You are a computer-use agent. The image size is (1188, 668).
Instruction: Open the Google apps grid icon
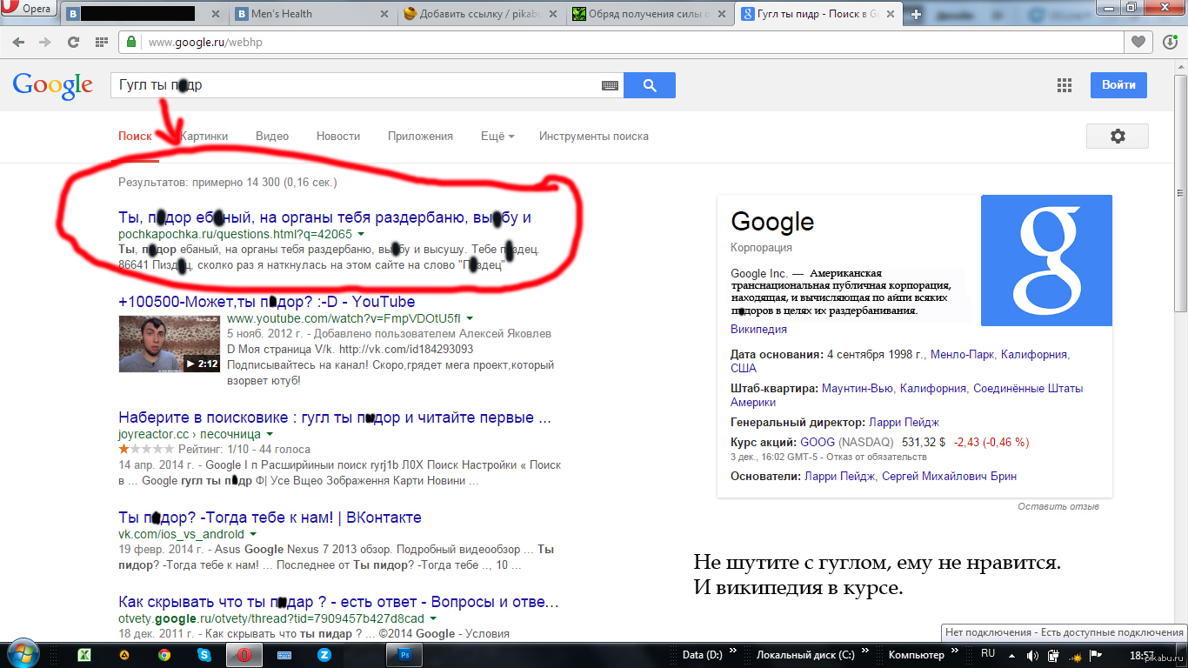click(1064, 85)
